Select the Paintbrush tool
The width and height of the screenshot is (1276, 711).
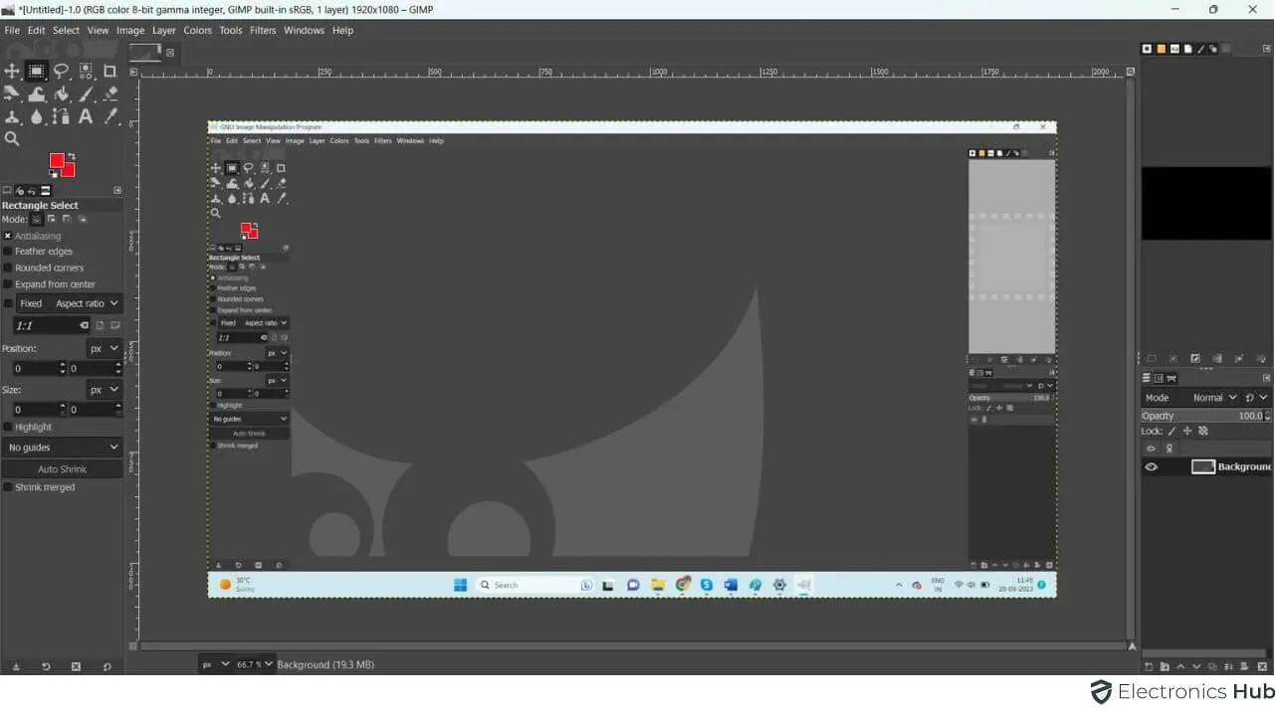click(x=87, y=94)
